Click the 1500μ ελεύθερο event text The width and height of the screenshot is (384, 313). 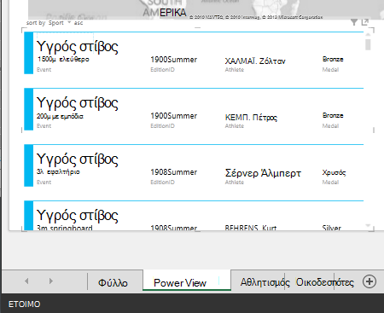click(x=63, y=59)
